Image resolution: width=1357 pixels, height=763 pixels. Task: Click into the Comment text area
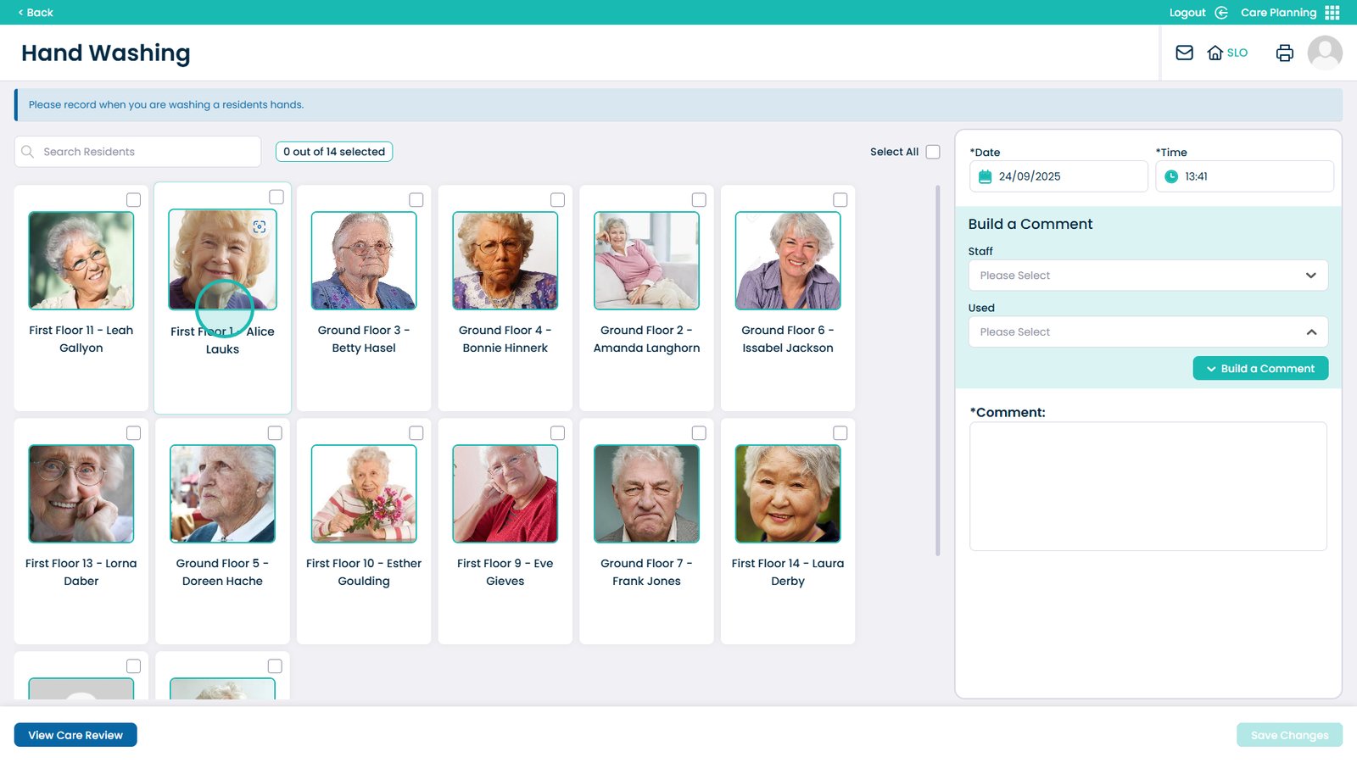point(1148,487)
